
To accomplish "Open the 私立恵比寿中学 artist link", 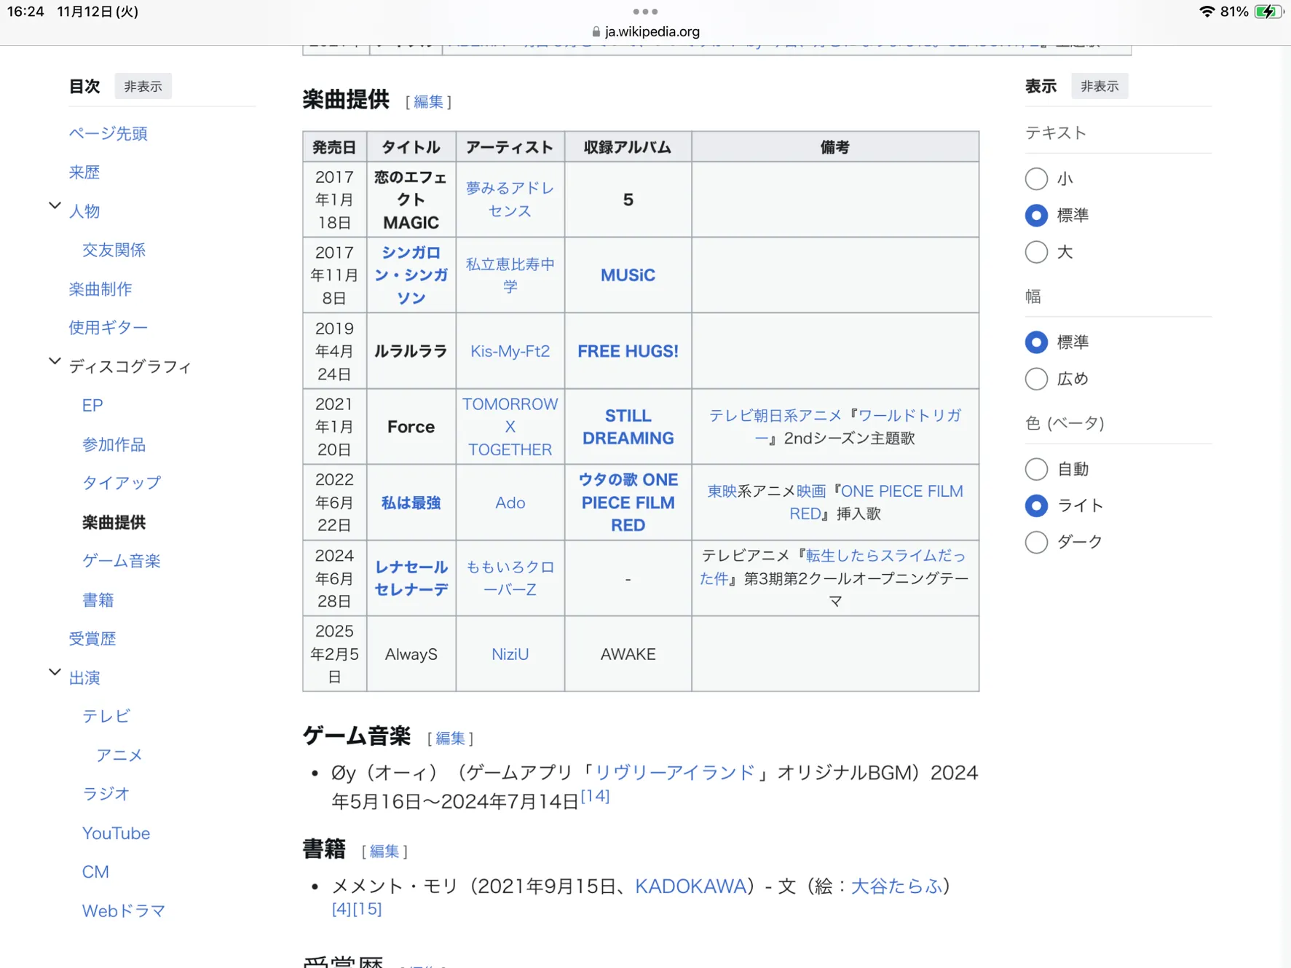I will (510, 275).
